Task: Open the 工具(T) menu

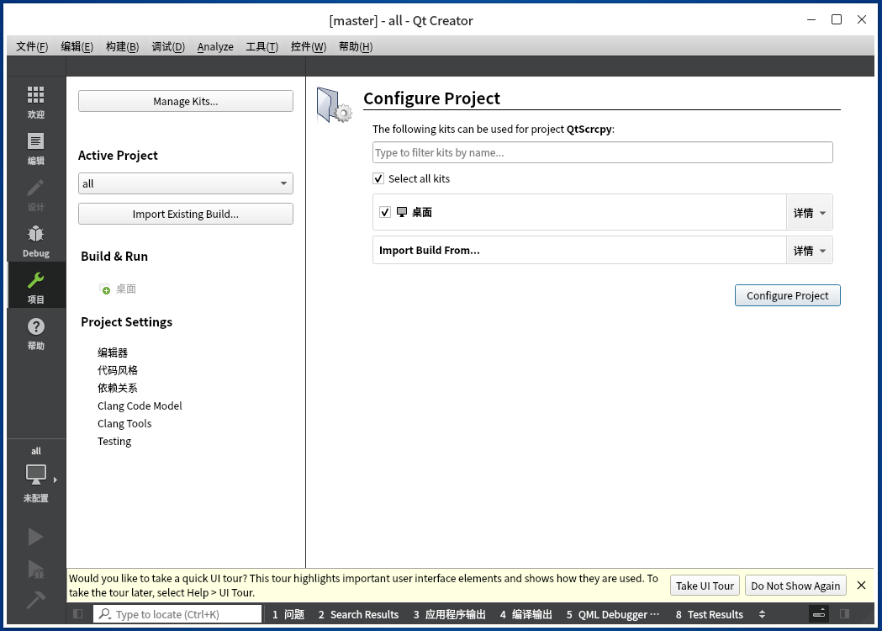Action: (263, 46)
